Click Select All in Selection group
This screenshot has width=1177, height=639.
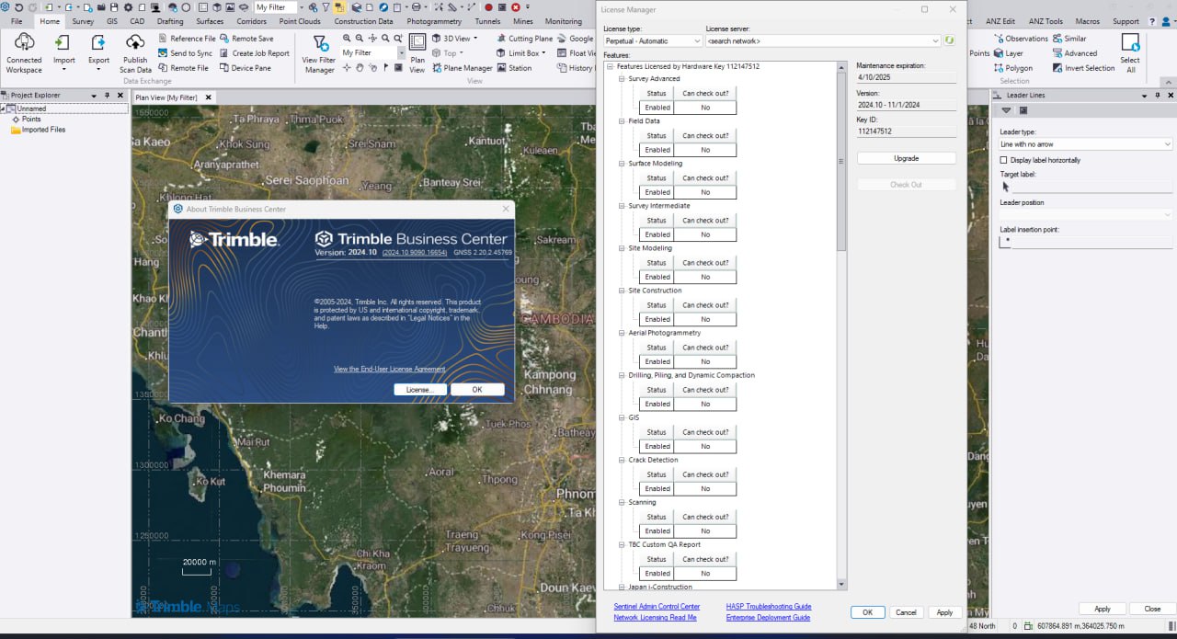[1130, 53]
